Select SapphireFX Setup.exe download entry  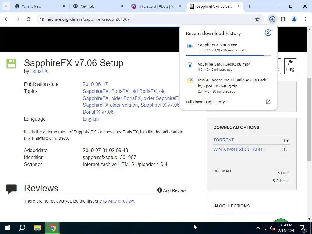(228, 47)
